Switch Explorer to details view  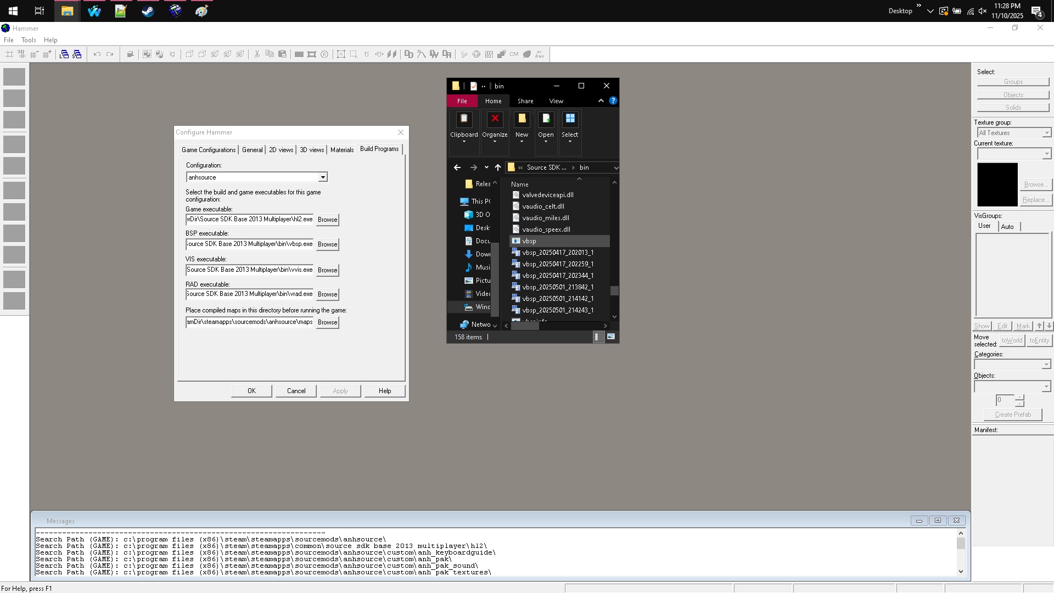(597, 337)
